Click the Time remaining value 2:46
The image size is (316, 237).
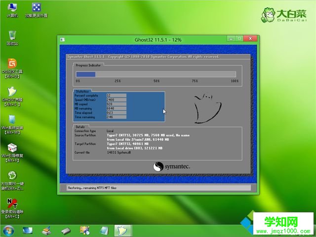coord(117,117)
